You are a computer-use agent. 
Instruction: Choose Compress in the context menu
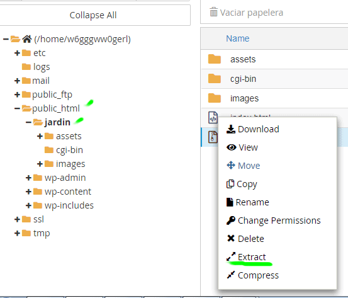252,275
